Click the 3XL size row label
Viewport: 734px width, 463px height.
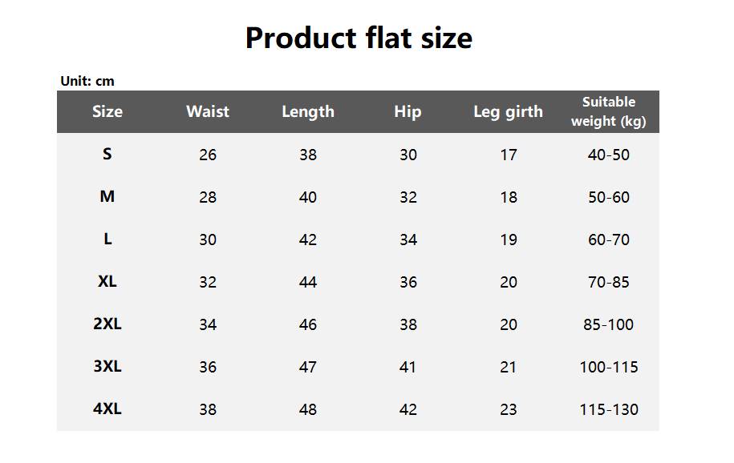(107, 366)
